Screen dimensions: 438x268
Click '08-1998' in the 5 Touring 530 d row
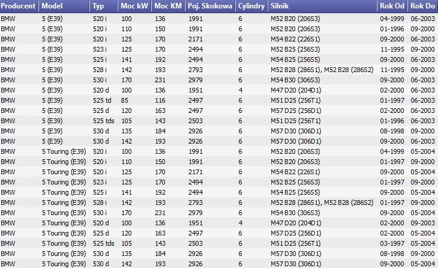[392, 254]
